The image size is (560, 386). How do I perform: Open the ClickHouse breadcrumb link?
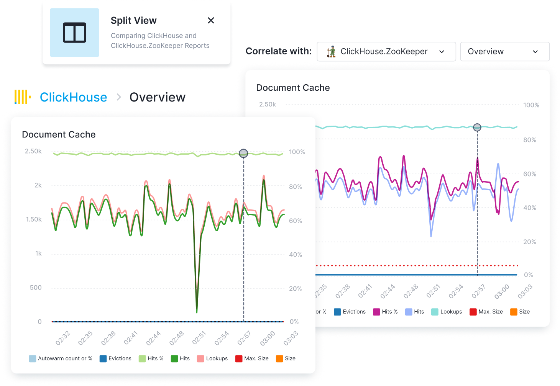(x=73, y=97)
